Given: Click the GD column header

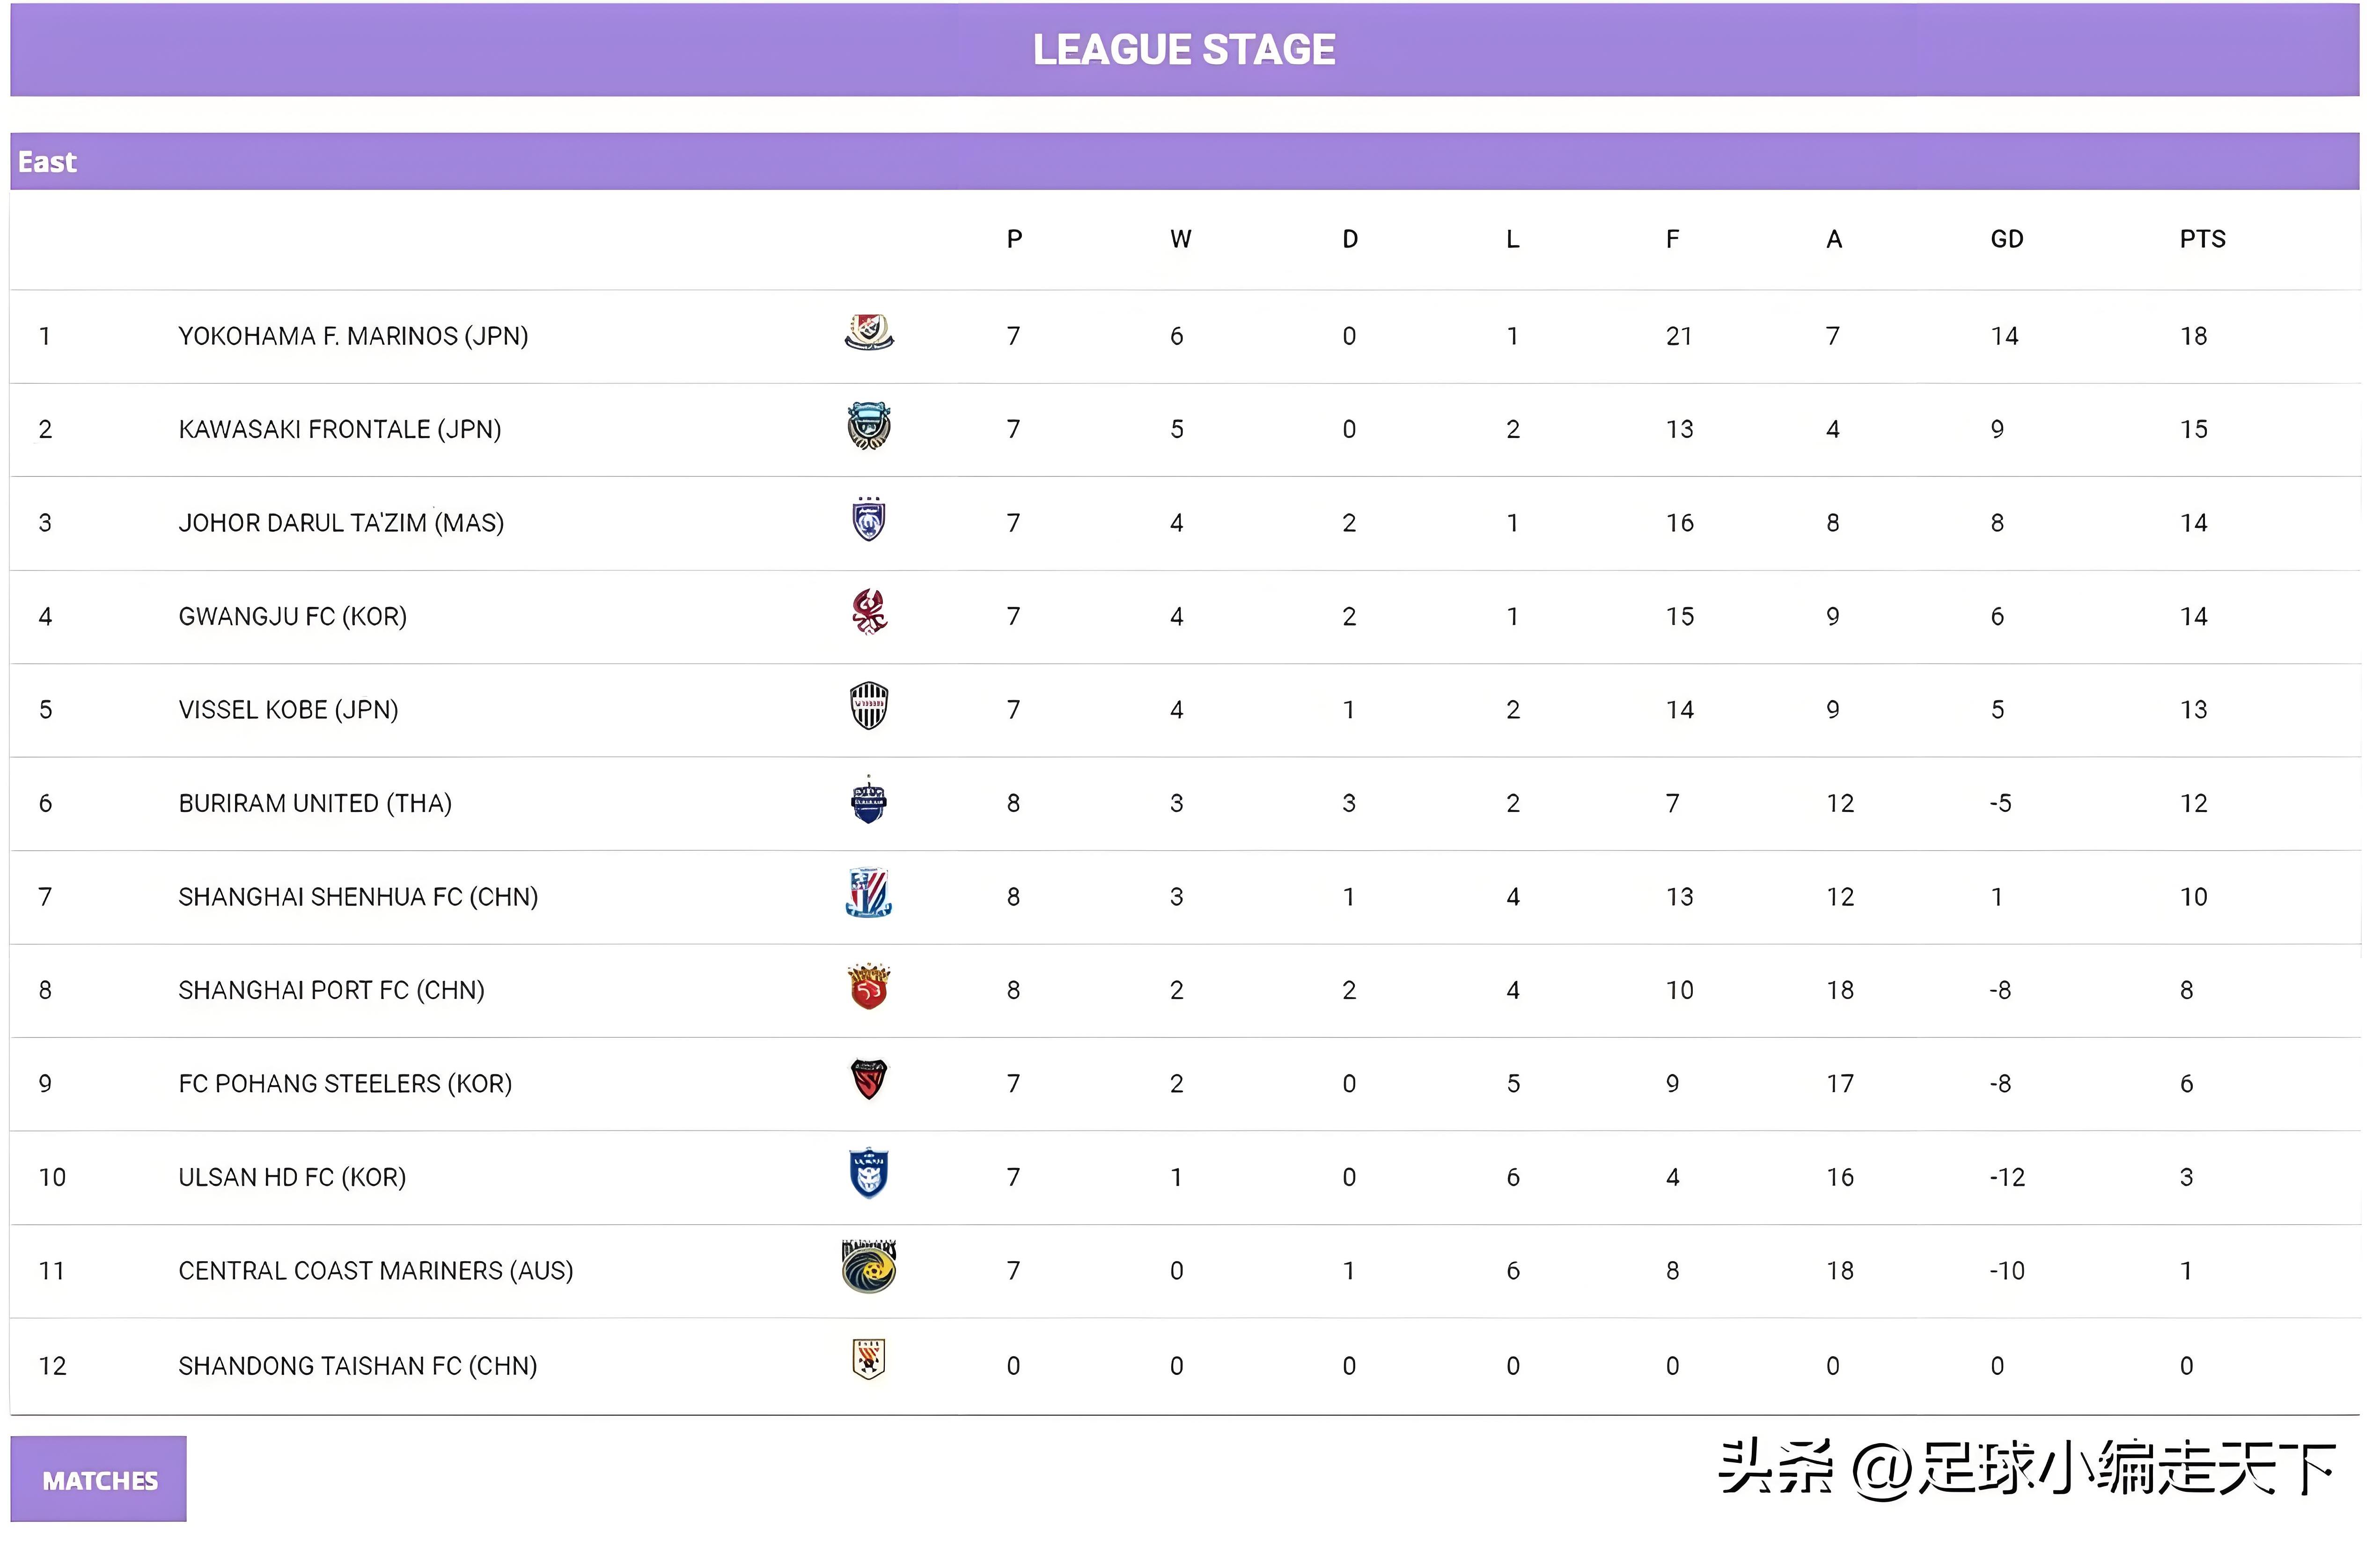Looking at the screenshot, I should (2006, 239).
